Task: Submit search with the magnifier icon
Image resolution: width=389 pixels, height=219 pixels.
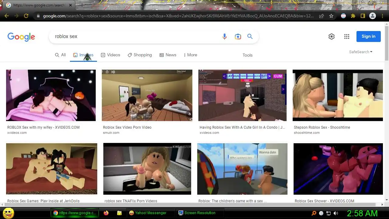Action: pyautogui.click(x=250, y=36)
